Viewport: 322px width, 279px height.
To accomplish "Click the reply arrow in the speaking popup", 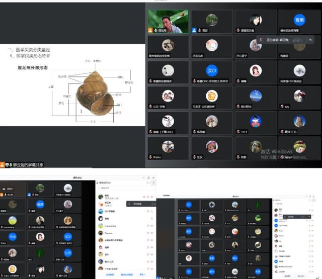I will click(x=311, y=40).
